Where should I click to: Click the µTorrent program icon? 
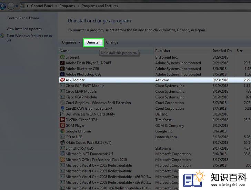pyautogui.click(x=62, y=57)
